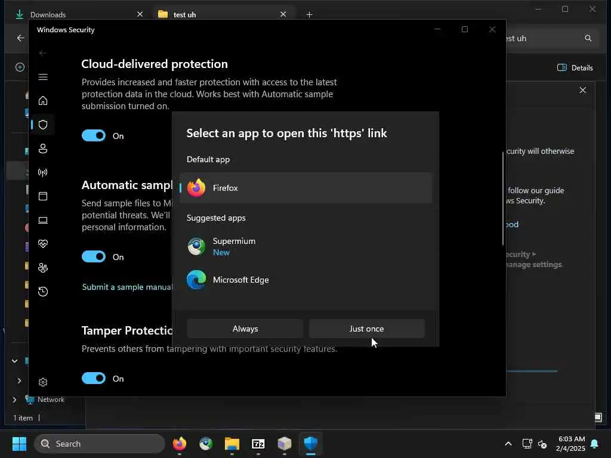Click the Just once button
Image resolution: width=611 pixels, height=458 pixels.
coord(367,329)
